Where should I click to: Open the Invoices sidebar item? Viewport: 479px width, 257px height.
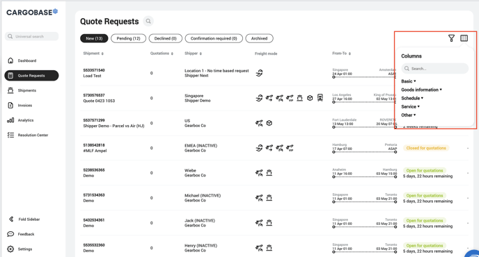point(24,106)
